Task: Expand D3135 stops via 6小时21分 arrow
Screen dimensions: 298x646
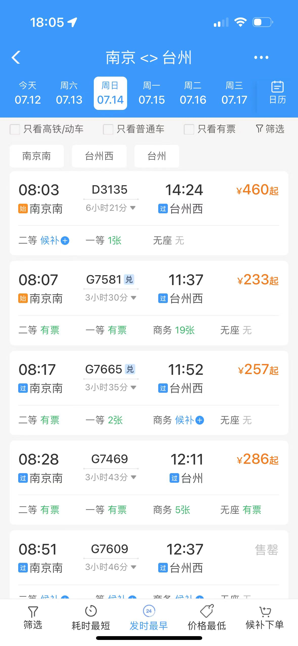Action: click(133, 208)
